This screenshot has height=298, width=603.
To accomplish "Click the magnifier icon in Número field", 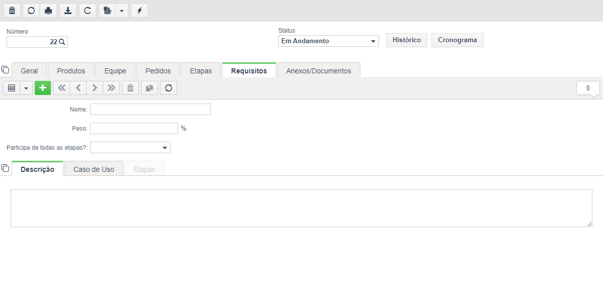I will (62, 42).
